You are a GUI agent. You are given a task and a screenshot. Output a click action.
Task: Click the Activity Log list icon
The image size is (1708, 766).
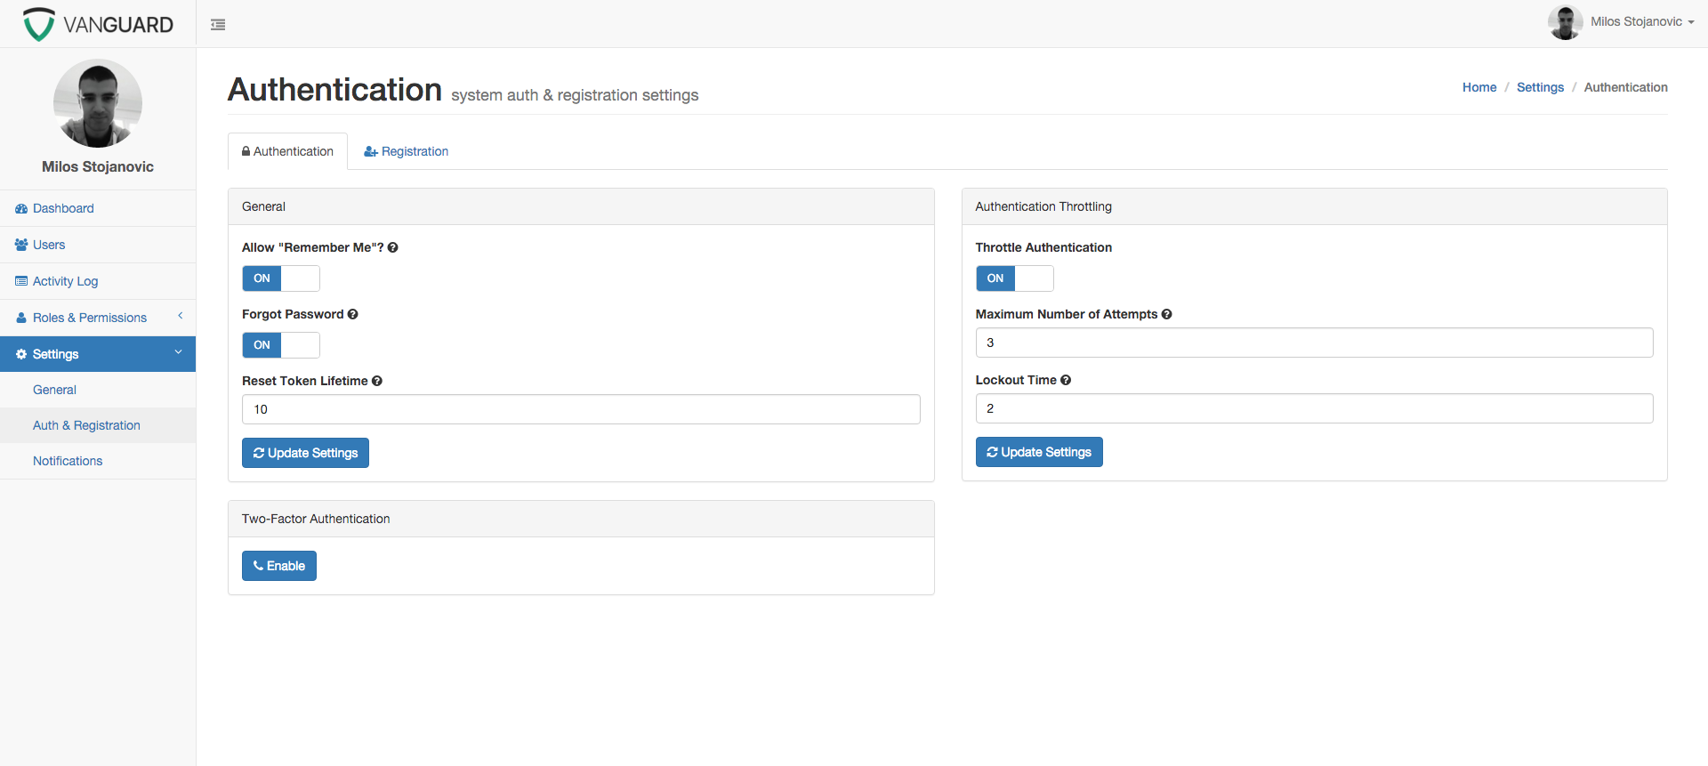(21, 281)
